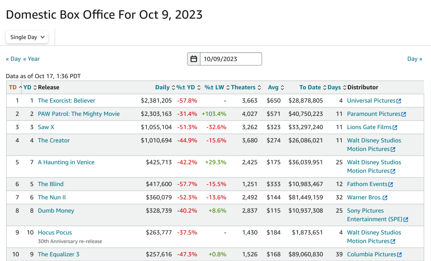Open external link icon beside Fathom Events
Image resolution: width=431 pixels, height=261 pixels.
pyautogui.click(x=391, y=184)
